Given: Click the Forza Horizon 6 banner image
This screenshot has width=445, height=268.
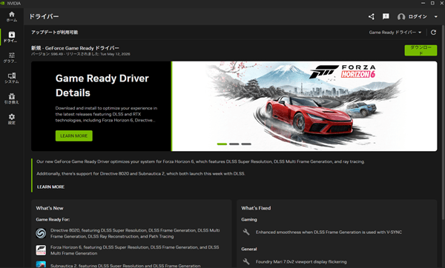Looking at the screenshot, I should [305, 106].
